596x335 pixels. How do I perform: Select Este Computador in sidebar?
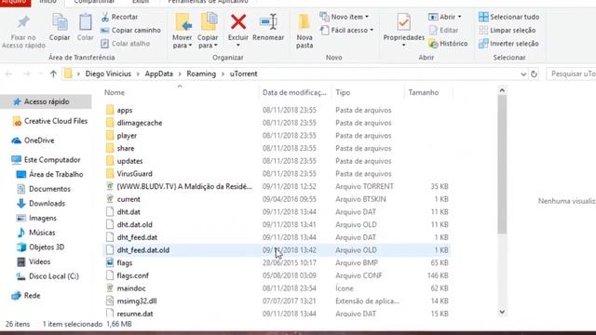(x=46, y=160)
